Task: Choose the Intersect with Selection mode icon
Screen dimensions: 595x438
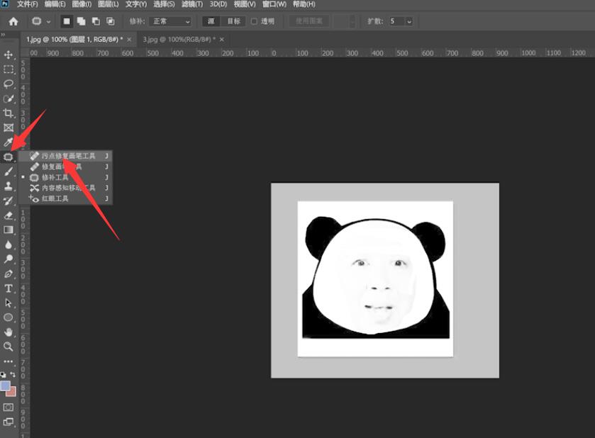Action: coord(111,21)
